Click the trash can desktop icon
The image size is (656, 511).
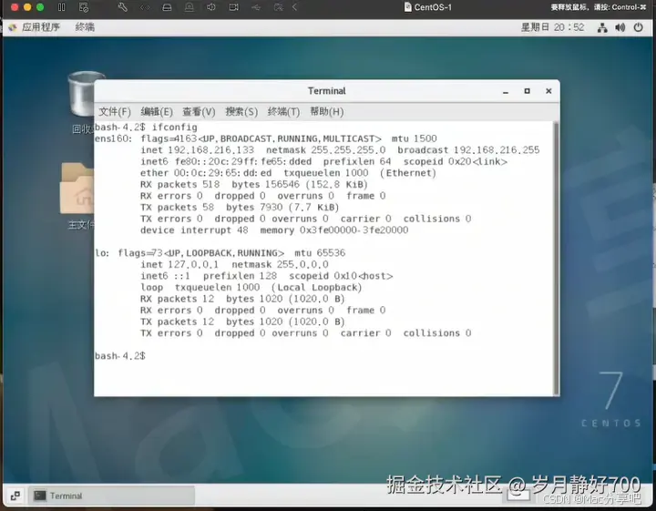[84, 94]
